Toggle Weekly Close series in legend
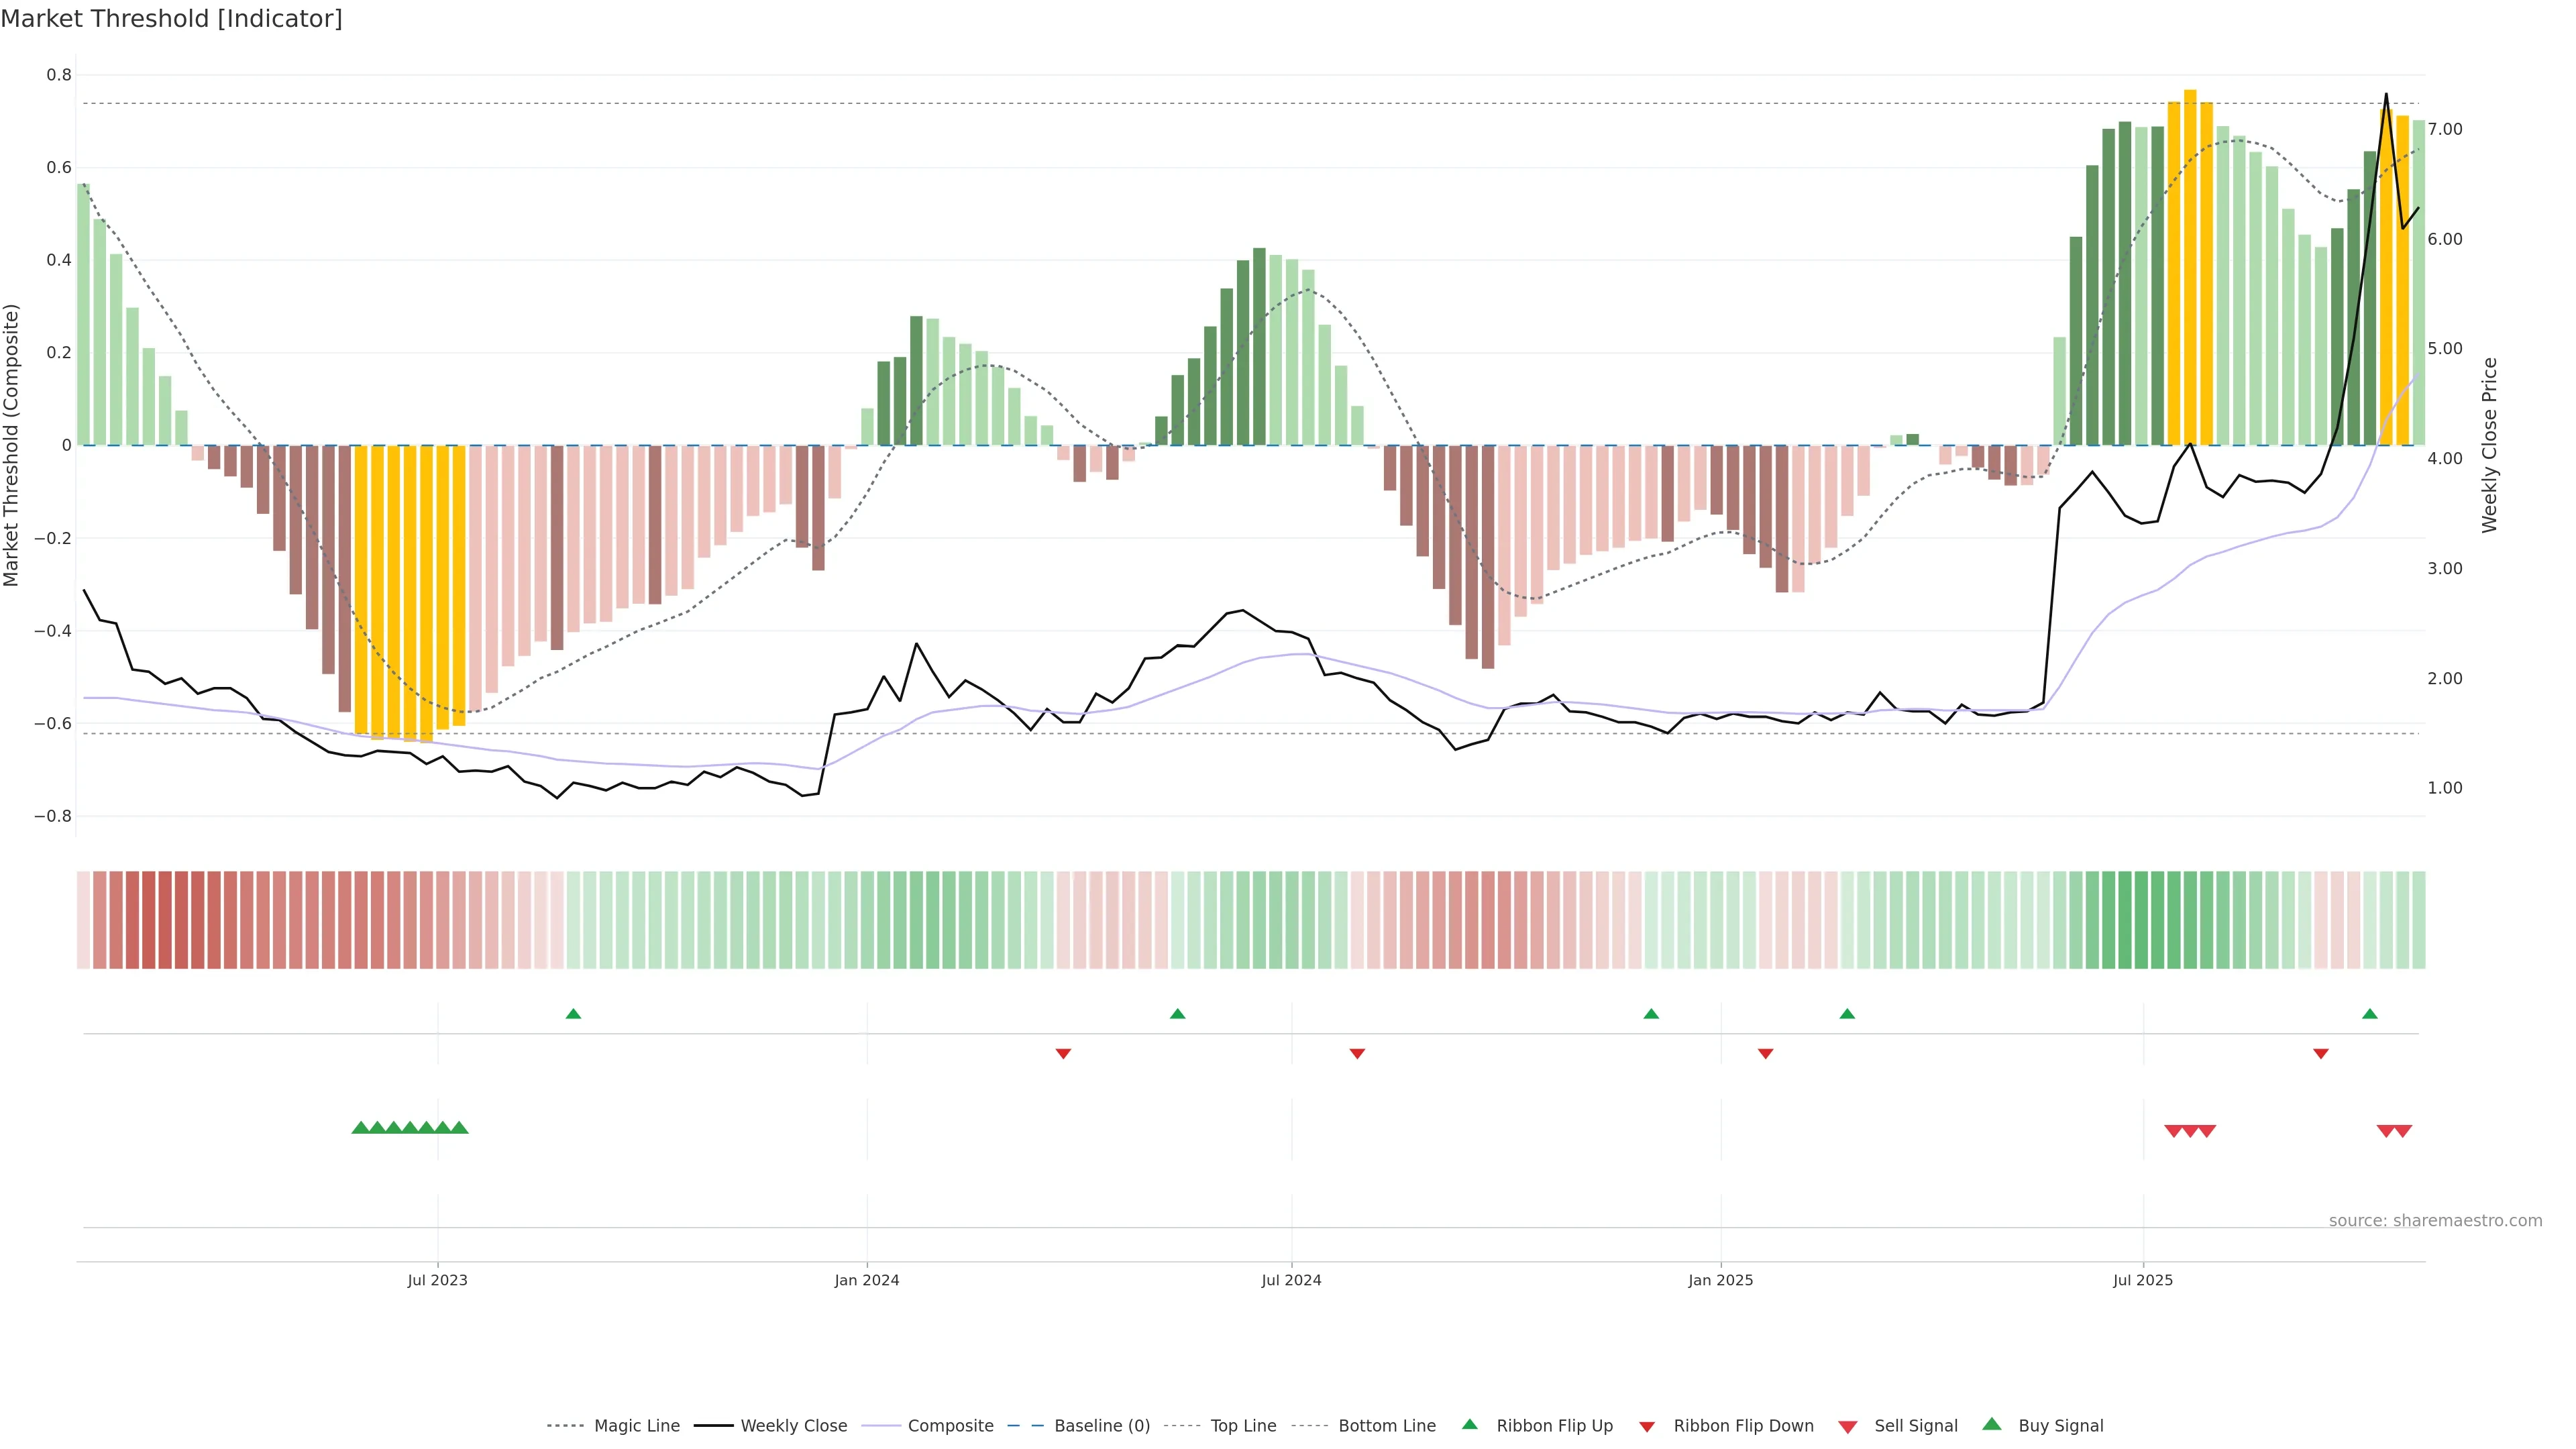 pyautogui.click(x=793, y=1426)
